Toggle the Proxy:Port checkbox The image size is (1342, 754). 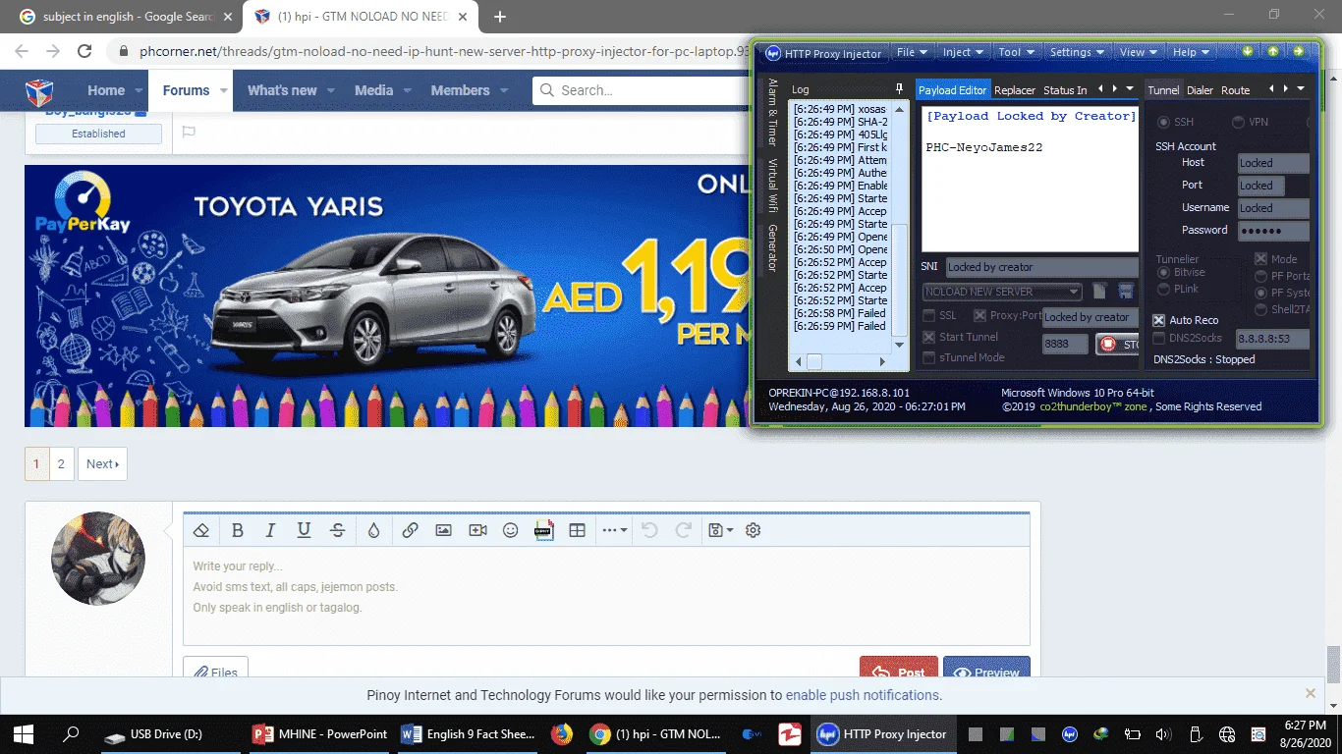[x=979, y=316]
